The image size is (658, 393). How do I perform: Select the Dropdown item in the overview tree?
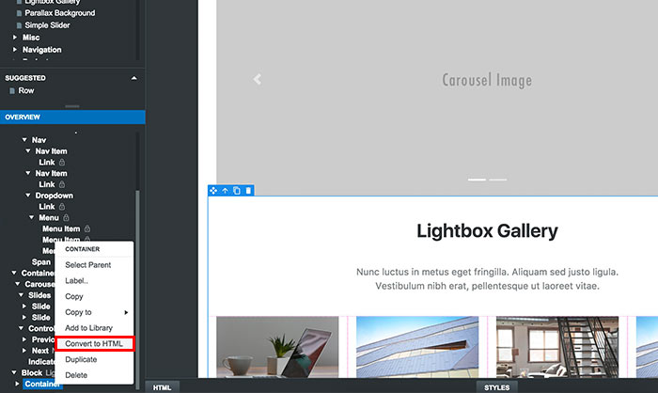[x=55, y=196]
